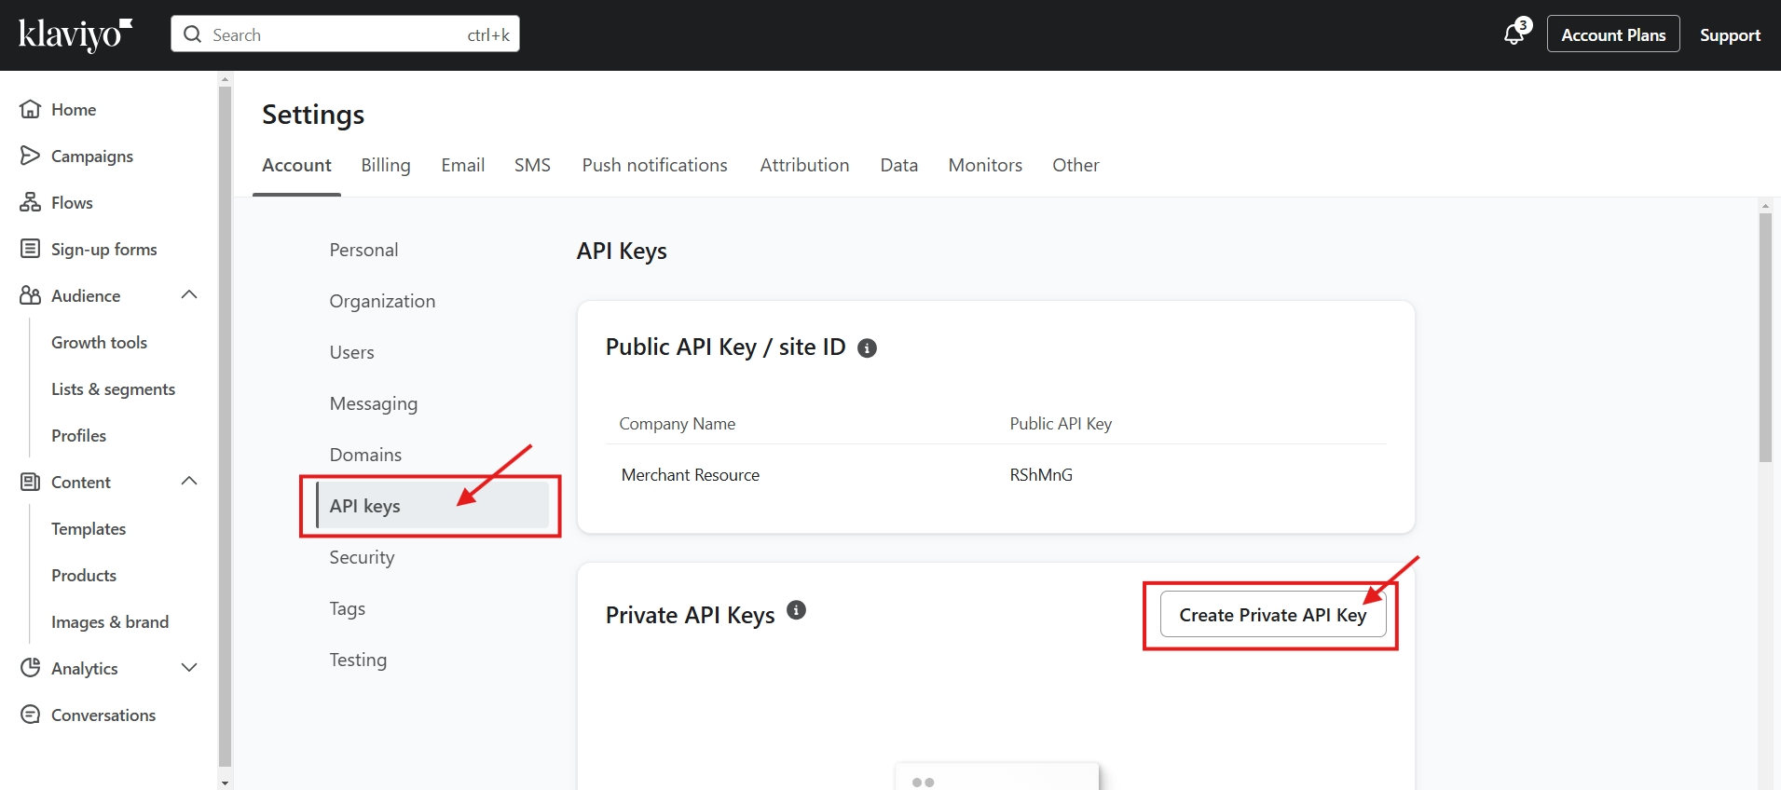Click the Sign-up forms icon
This screenshot has height=790, width=1781.
[x=31, y=249]
